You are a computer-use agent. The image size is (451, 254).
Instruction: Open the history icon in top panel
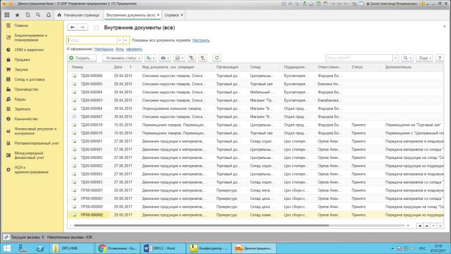click(27, 14)
